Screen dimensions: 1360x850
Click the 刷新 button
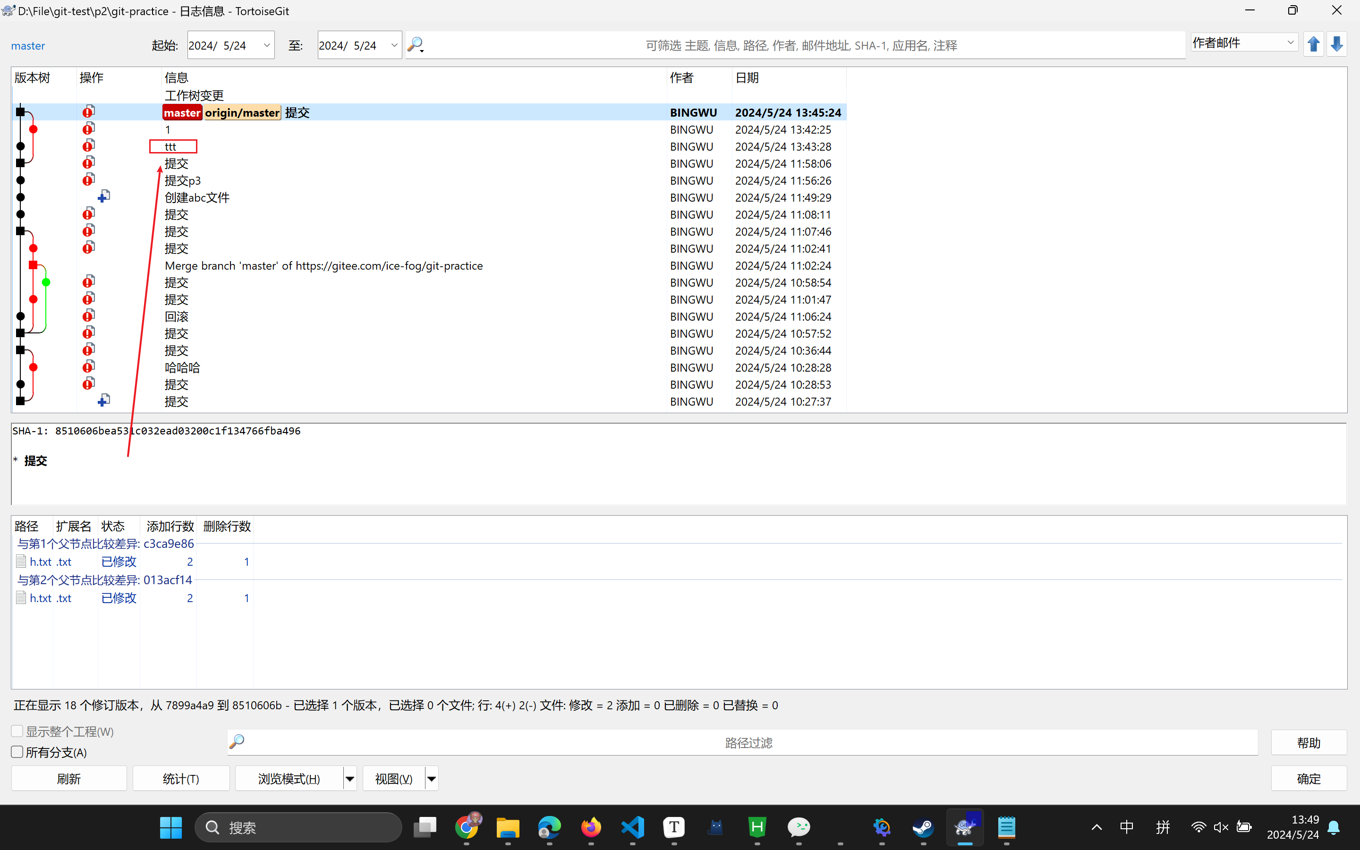pyautogui.click(x=69, y=779)
